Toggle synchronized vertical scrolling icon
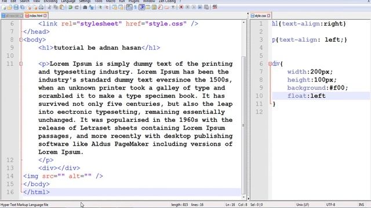 click(x=115, y=8)
